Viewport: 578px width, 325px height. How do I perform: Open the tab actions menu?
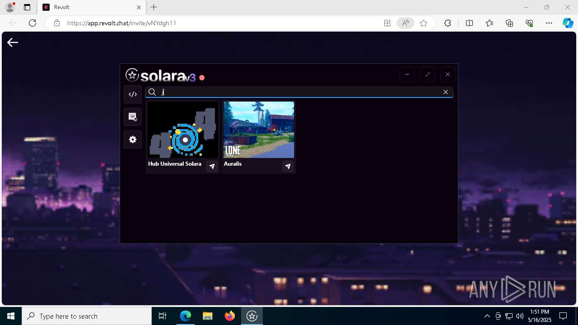click(x=27, y=7)
